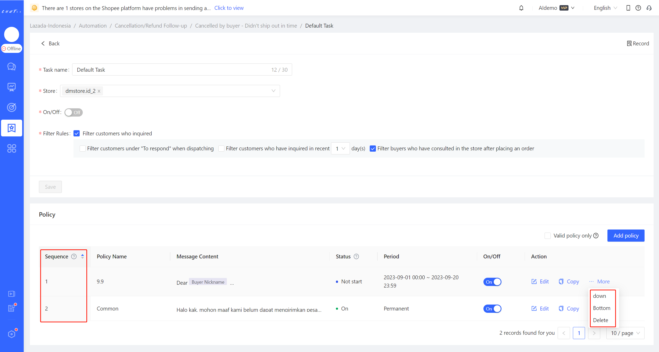The width and height of the screenshot is (659, 352).
Task: Click the Valid policy only help icon
Action: pyautogui.click(x=596, y=235)
